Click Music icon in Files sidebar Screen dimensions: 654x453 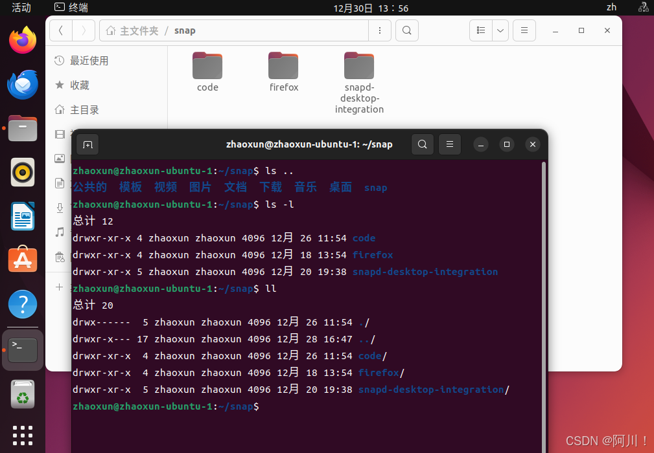60,232
